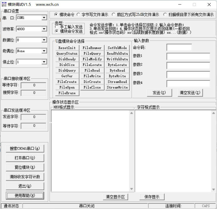Click the FileEnumer command button
This screenshot has width=217, height=209.
pos(92,48)
